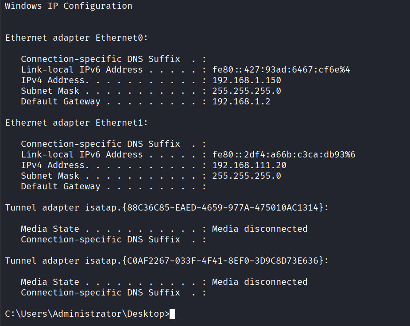The height and width of the screenshot is (326, 410).
Task: Click Ethernet0's Connection-specific DNS Suffix label
Action: [101, 59]
